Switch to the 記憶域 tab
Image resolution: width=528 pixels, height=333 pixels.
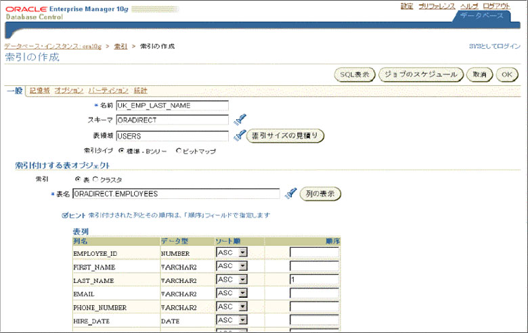click(39, 90)
